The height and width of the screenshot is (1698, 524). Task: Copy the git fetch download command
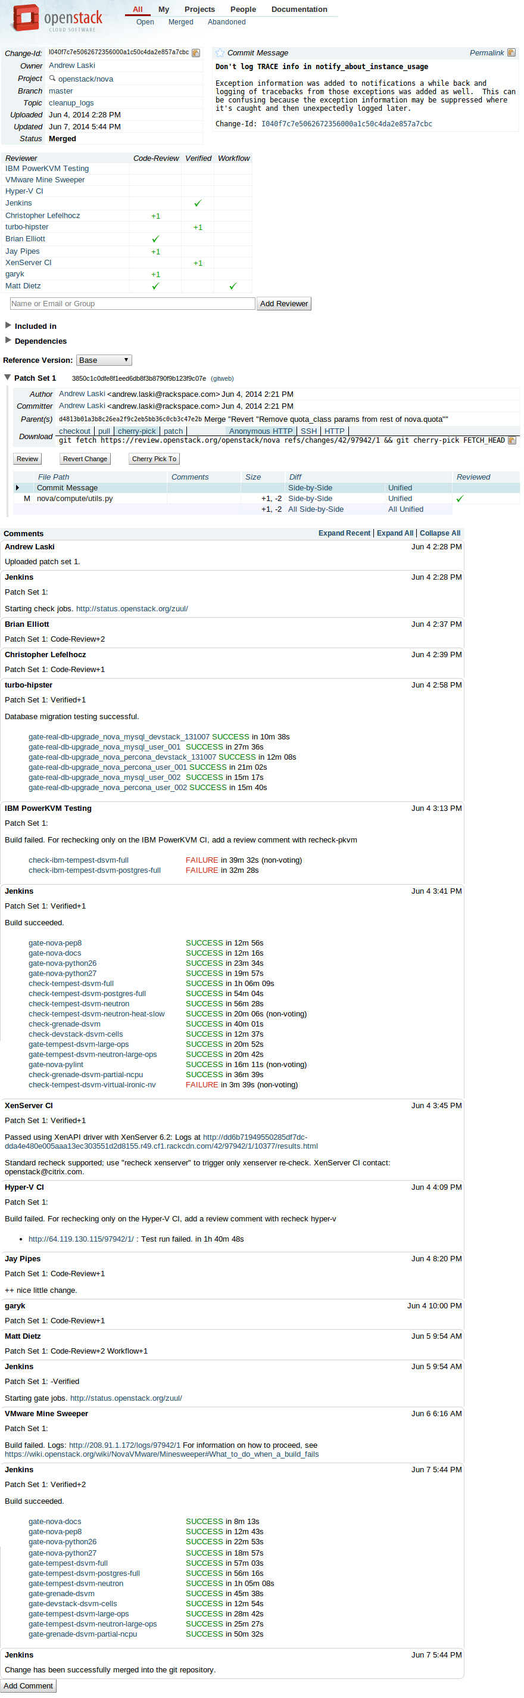[512, 440]
